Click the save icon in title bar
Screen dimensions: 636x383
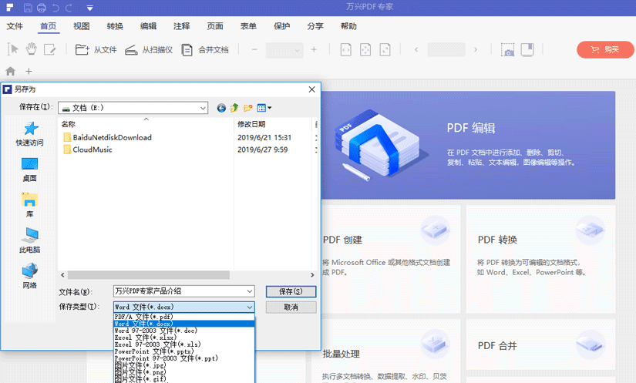coord(28,8)
